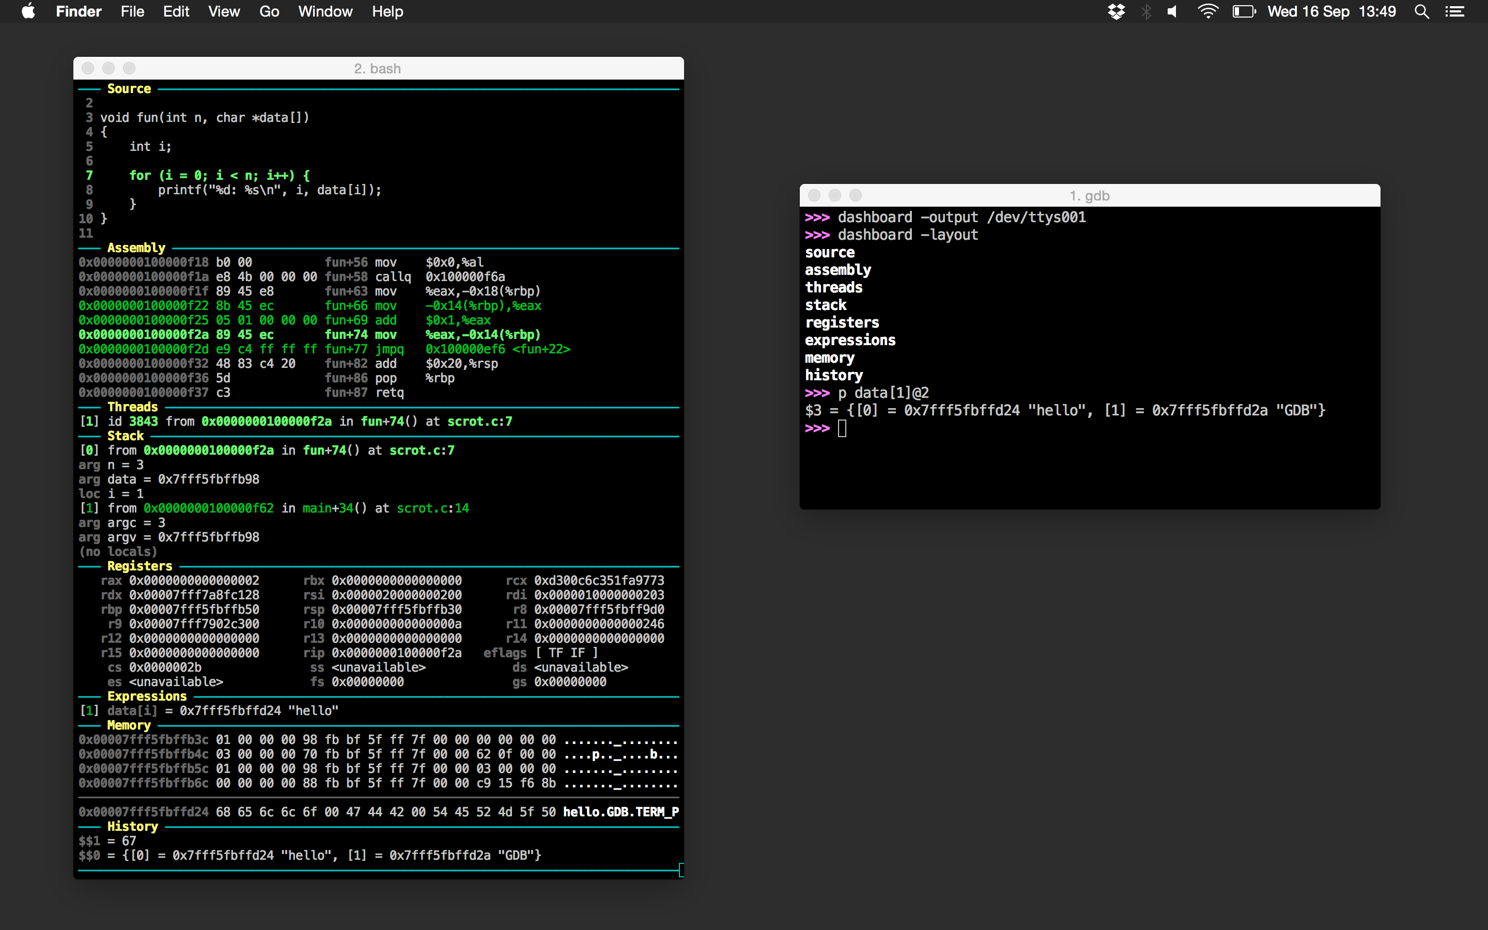Screen dimensions: 1488x930
Task: Open the View menu
Action: coord(224,11)
